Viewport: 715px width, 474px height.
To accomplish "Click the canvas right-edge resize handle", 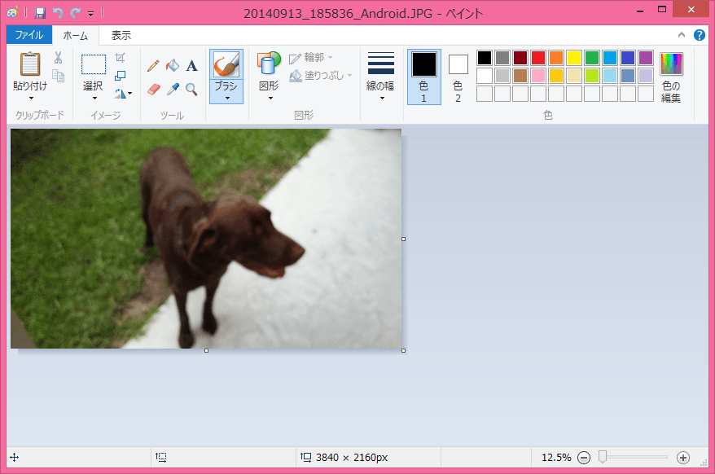I will [x=404, y=239].
